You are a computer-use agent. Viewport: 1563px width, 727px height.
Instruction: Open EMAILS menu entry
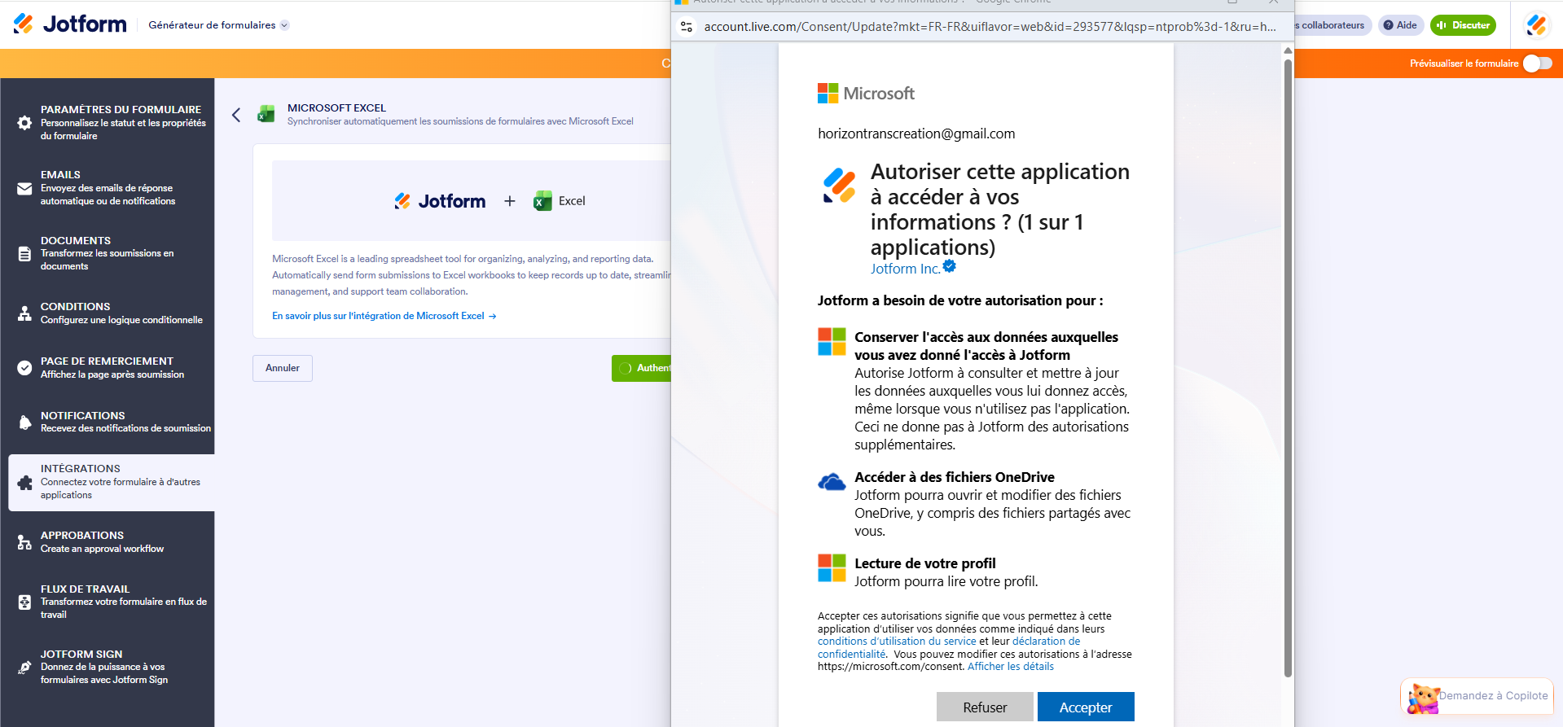click(x=108, y=187)
